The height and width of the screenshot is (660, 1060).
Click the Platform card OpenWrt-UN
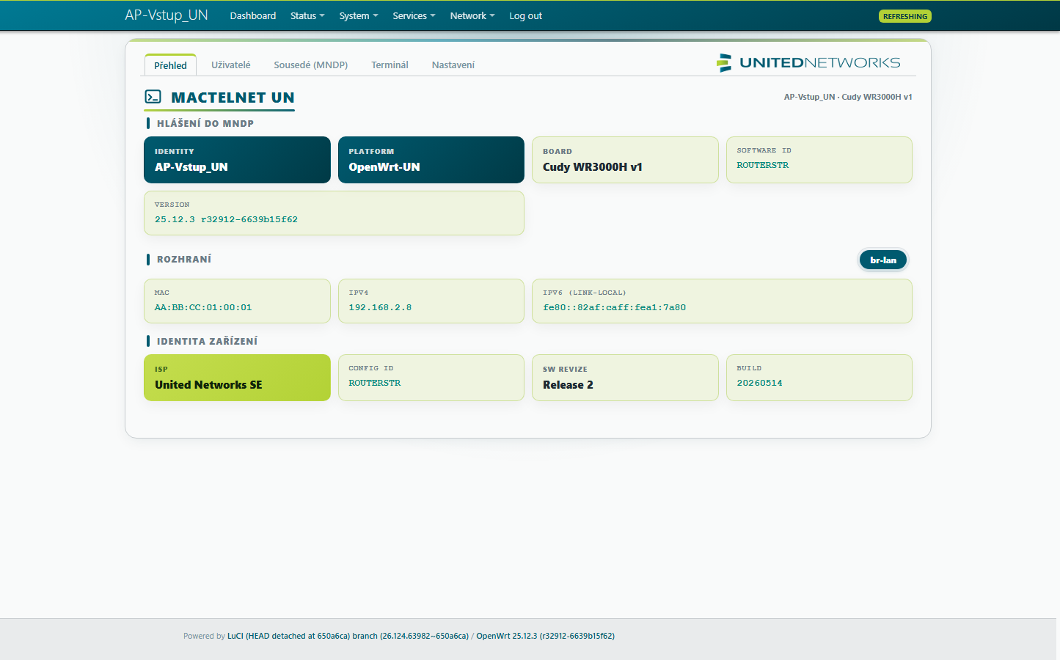coord(431,160)
